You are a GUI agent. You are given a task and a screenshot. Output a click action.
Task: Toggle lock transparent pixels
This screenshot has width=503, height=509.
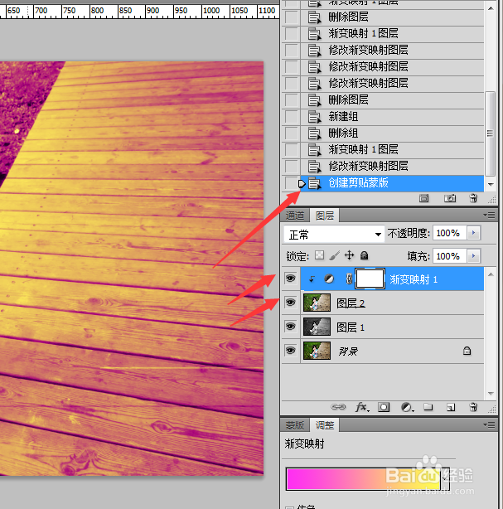(319, 255)
